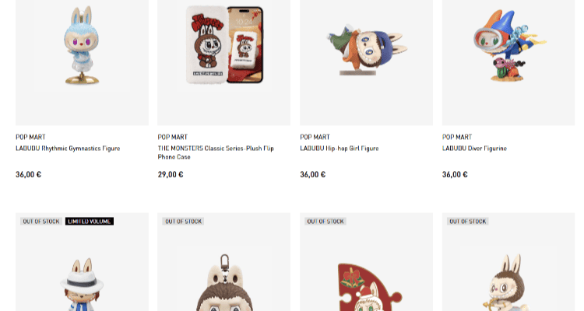Click the LABUBU Rhythmic Gymnastics Figure title

[x=68, y=148]
